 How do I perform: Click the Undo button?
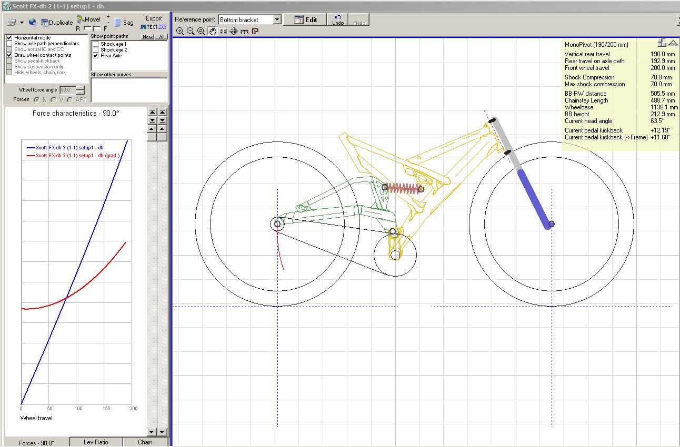point(338,20)
